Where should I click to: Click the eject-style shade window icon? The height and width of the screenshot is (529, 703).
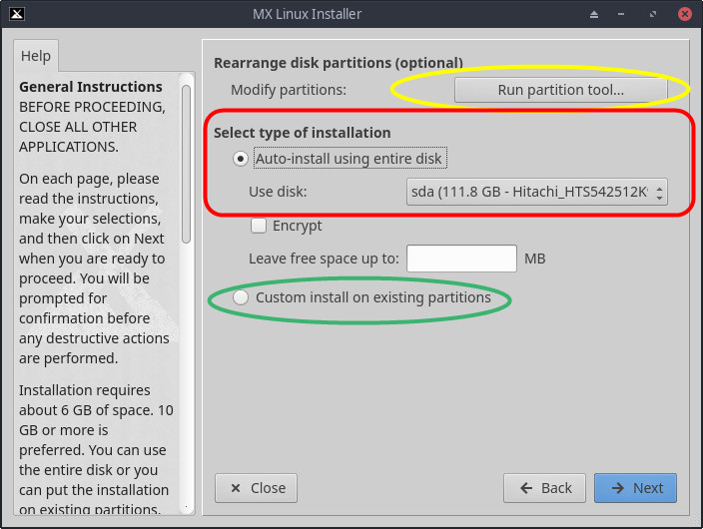point(594,14)
